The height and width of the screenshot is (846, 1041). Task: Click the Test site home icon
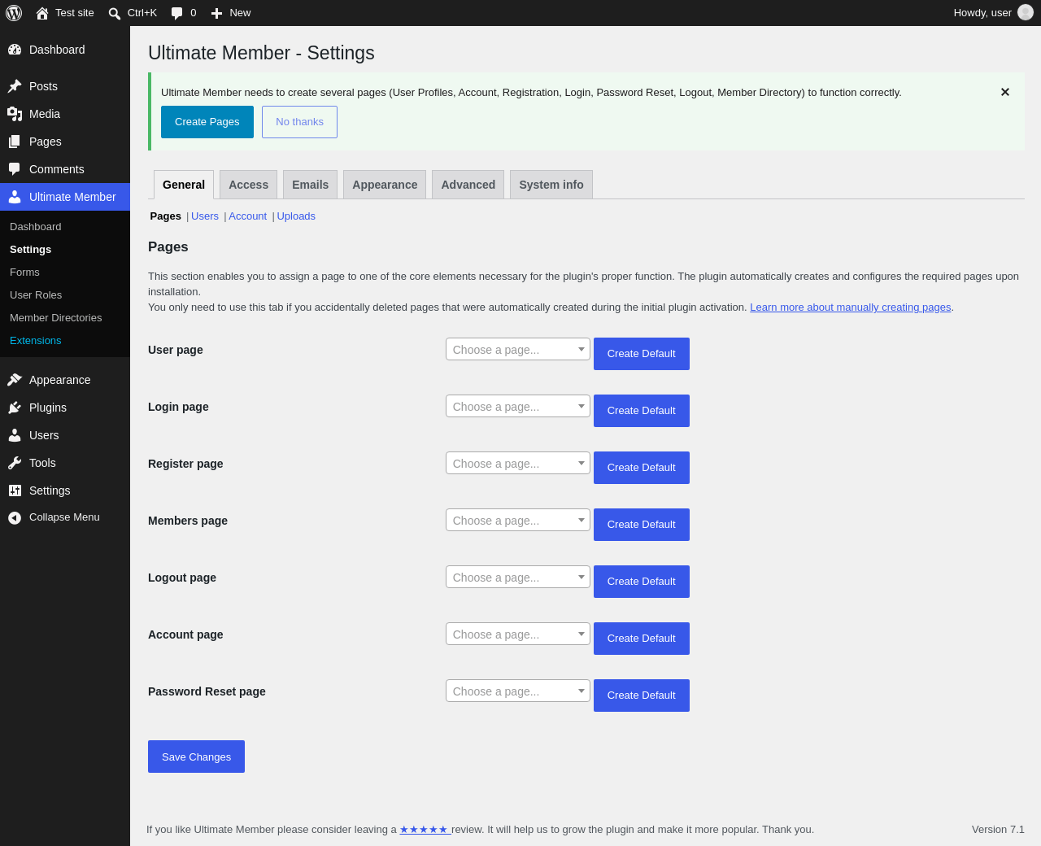click(42, 13)
